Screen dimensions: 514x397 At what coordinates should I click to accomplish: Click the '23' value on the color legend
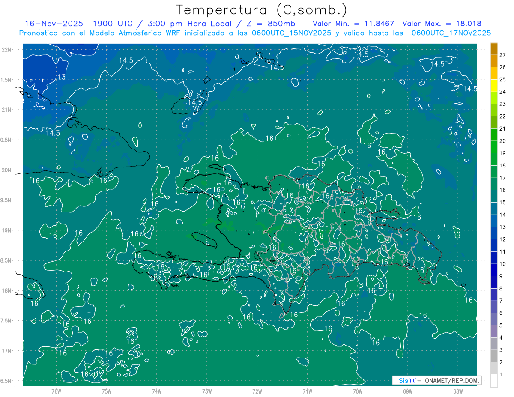[x=502, y=104]
